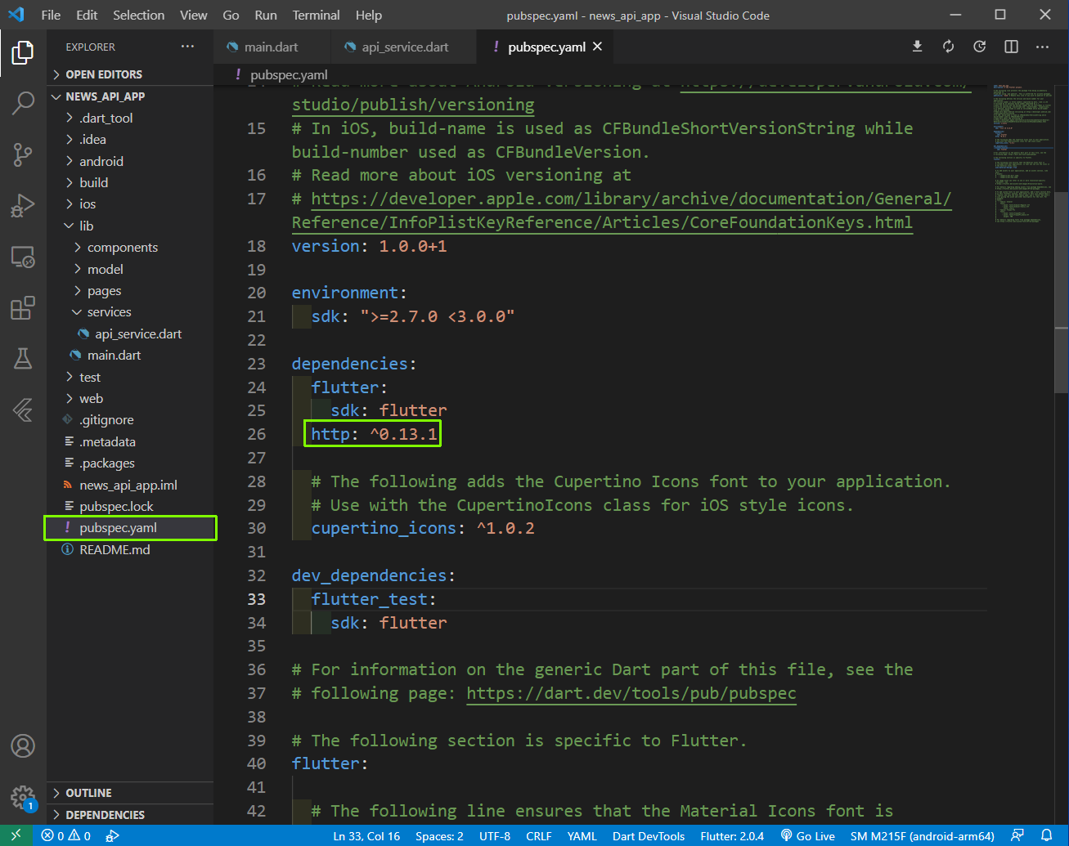This screenshot has height=846, width=1069.
Task: Open the Run and Debug view
Action: (x=23, y=205)
